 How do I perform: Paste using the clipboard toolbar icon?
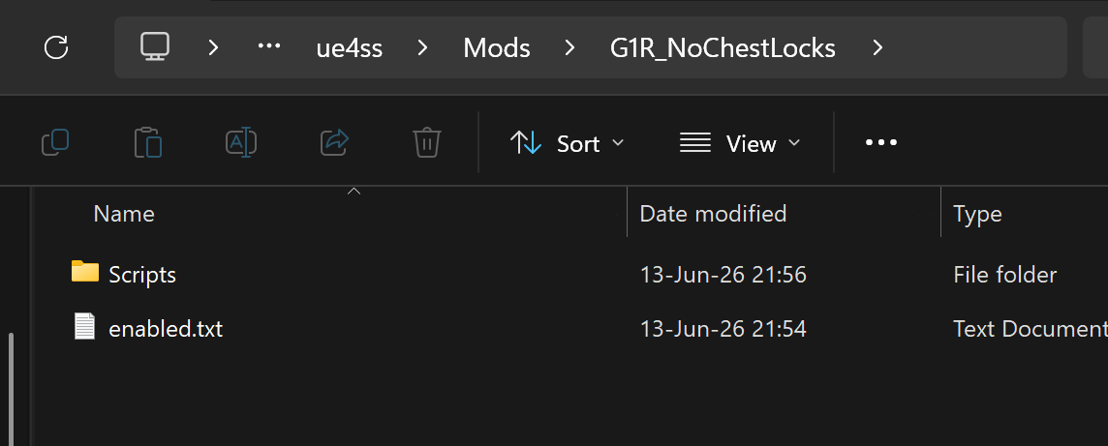(x=147, y=142)
